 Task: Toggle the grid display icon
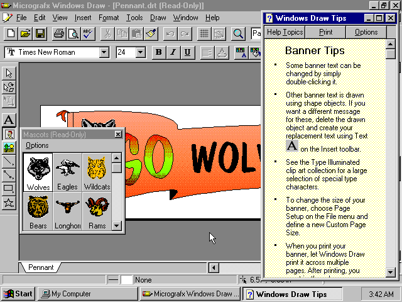tap(204, 33)
